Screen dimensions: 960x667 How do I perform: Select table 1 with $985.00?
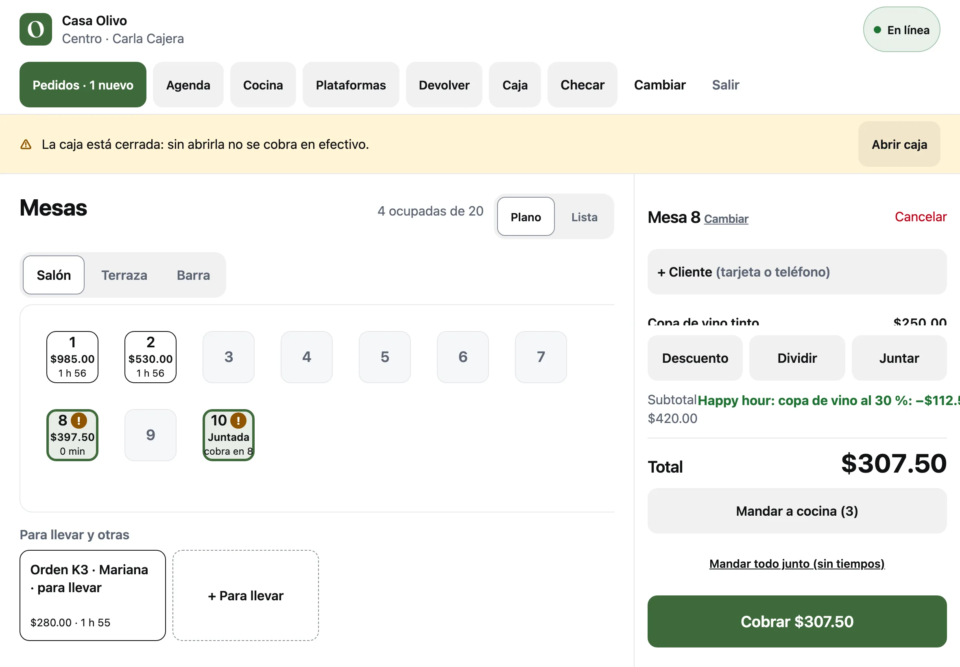pos(72,357)
